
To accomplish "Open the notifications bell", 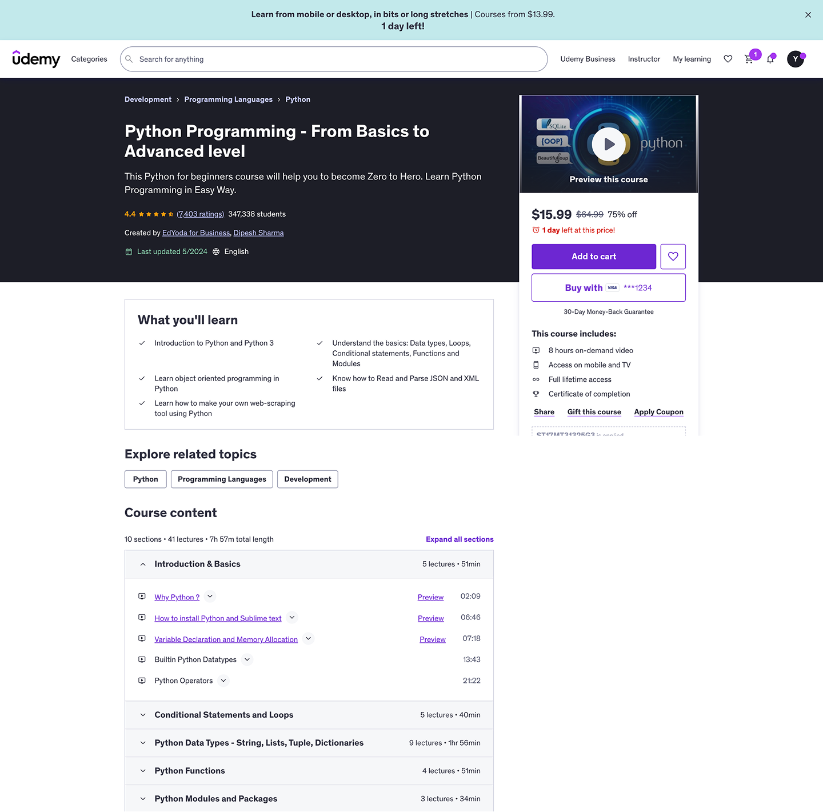I will [x=770, y=59].
